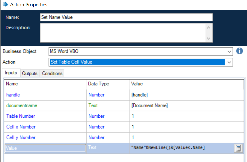Image resolution: width=247 pixels, height=162 pixels.
Task: Expand the Business Object dropdown
Action: coord(229,51)
